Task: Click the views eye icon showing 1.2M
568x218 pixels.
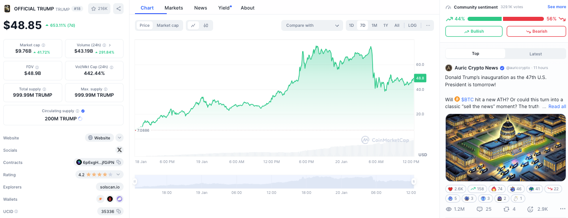Action: click(x=448, y=209)
